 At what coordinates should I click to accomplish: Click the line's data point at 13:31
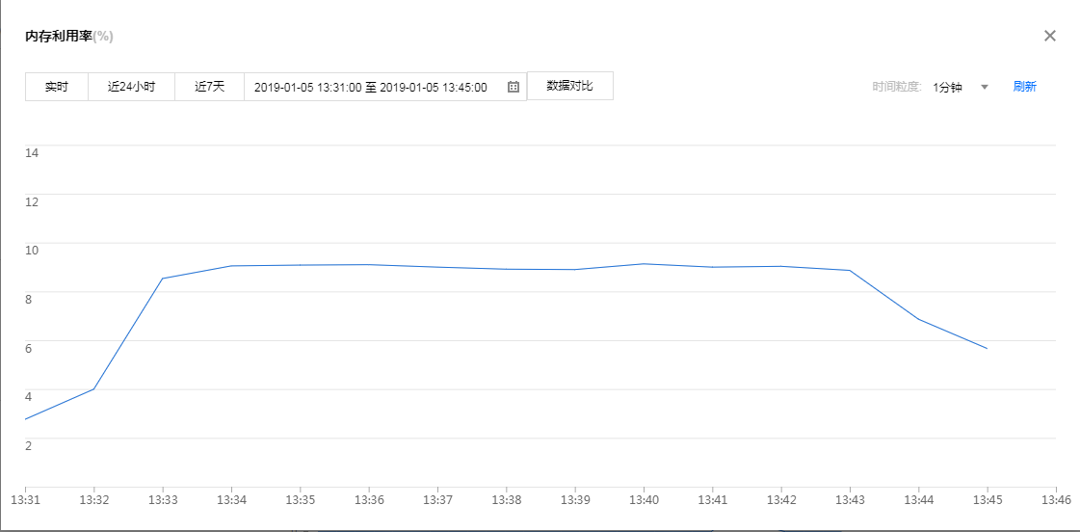point(25,419)
